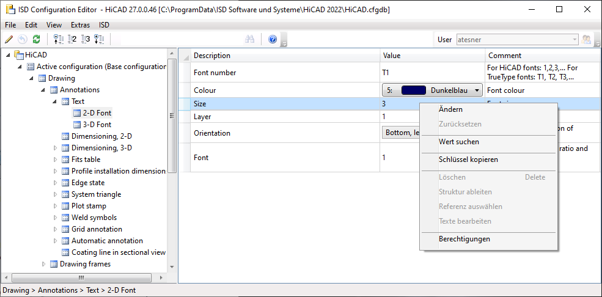Click the tree vertical scrollbar down arrow
The height and width of the screenshot is (297, 602).
[172, 266]
